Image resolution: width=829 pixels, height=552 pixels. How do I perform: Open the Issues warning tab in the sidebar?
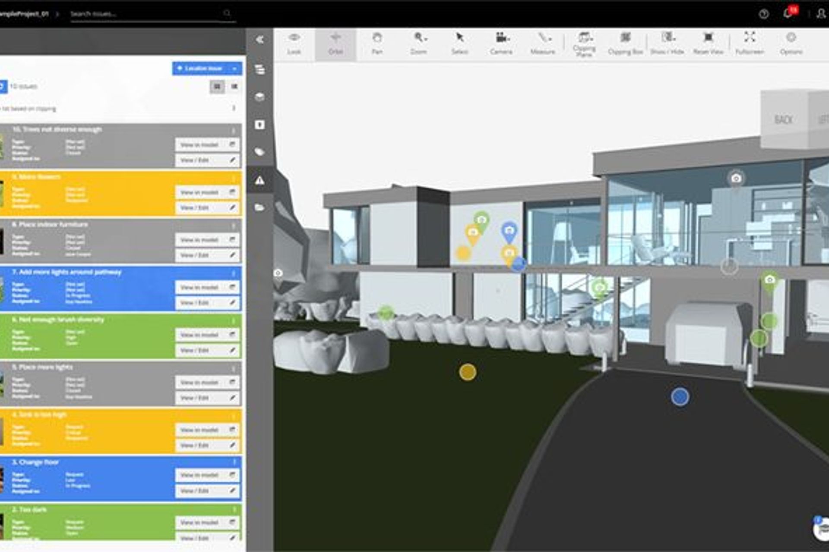pos(259,181)
